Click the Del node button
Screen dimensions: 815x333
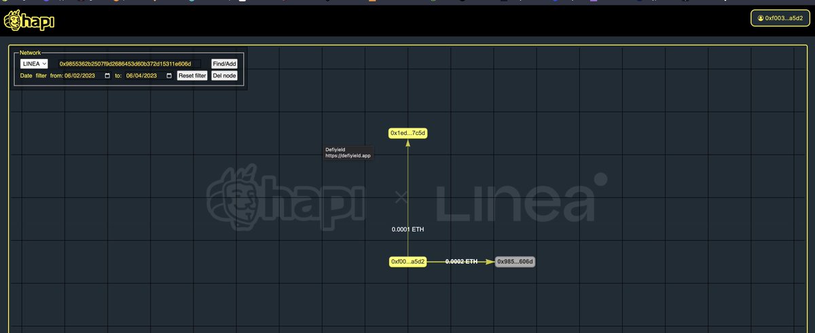[x=225, y=76]
